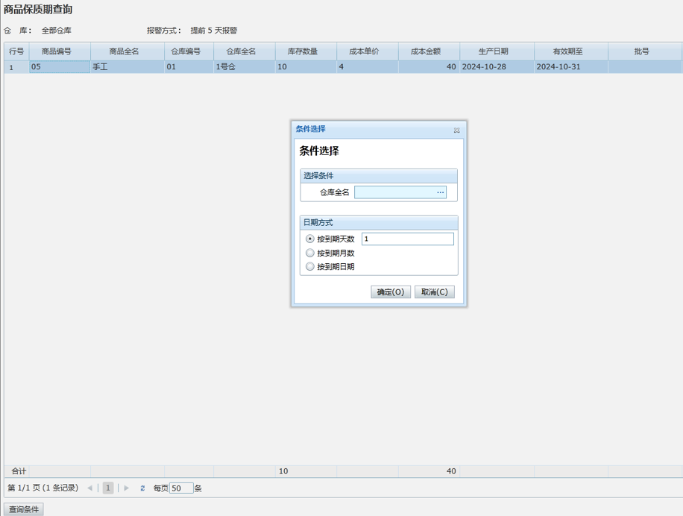Click the 取消(C) button
This screenshot has width=683, height=516.
[x=434, y=292]
